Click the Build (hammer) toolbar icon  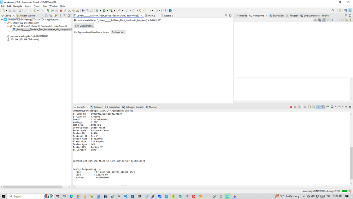34,10
